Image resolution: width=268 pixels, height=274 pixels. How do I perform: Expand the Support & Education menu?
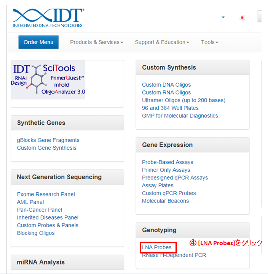(162, 42)
